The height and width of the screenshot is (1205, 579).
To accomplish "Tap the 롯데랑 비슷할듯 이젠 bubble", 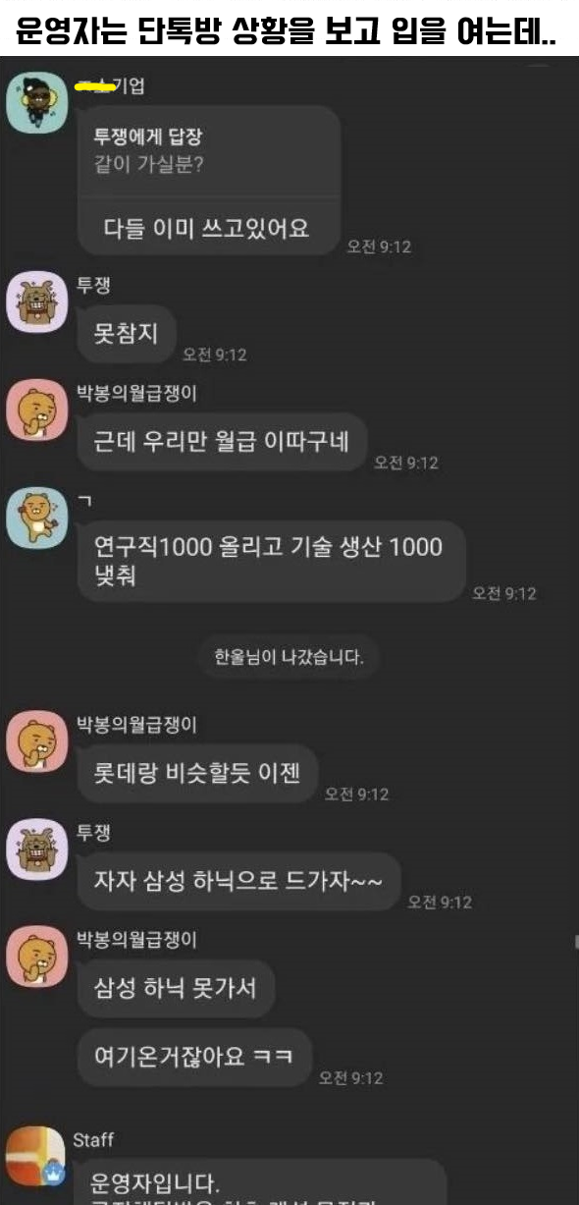I will tap(197, 775).
